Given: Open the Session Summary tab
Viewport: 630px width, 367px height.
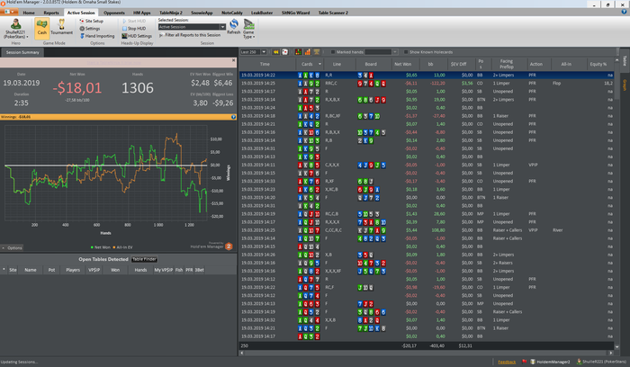Looking at the screenshot, I should [x=22, y=53].
